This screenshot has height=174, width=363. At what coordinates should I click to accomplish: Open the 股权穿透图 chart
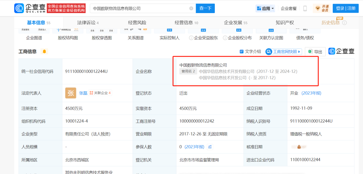coord(102,34)
